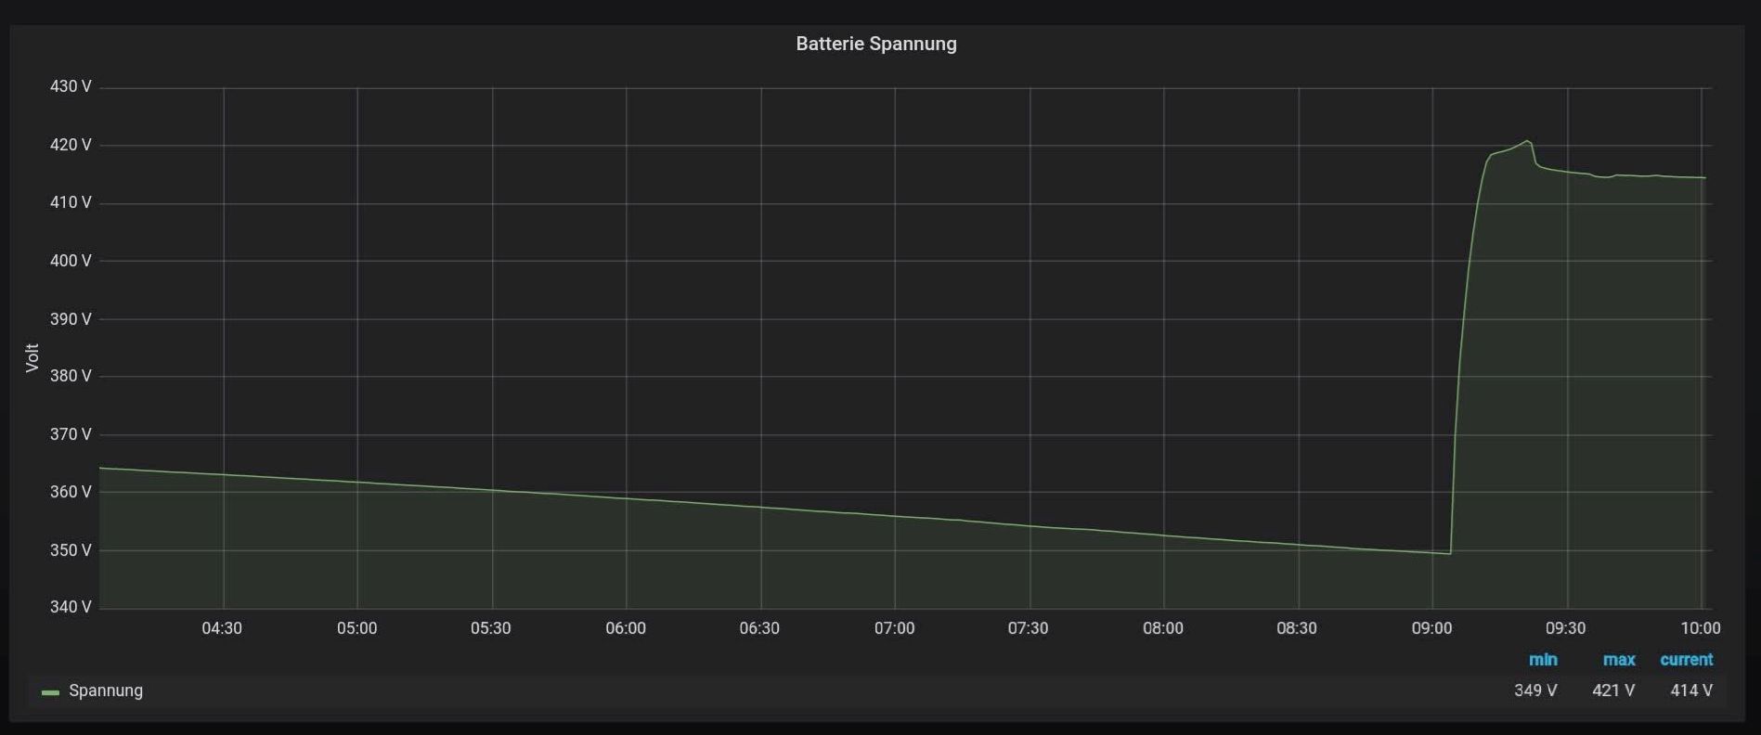Click the 410 V y-axis label
Viewport: 1761px width, 735px height.
click(x=71, y=202)
